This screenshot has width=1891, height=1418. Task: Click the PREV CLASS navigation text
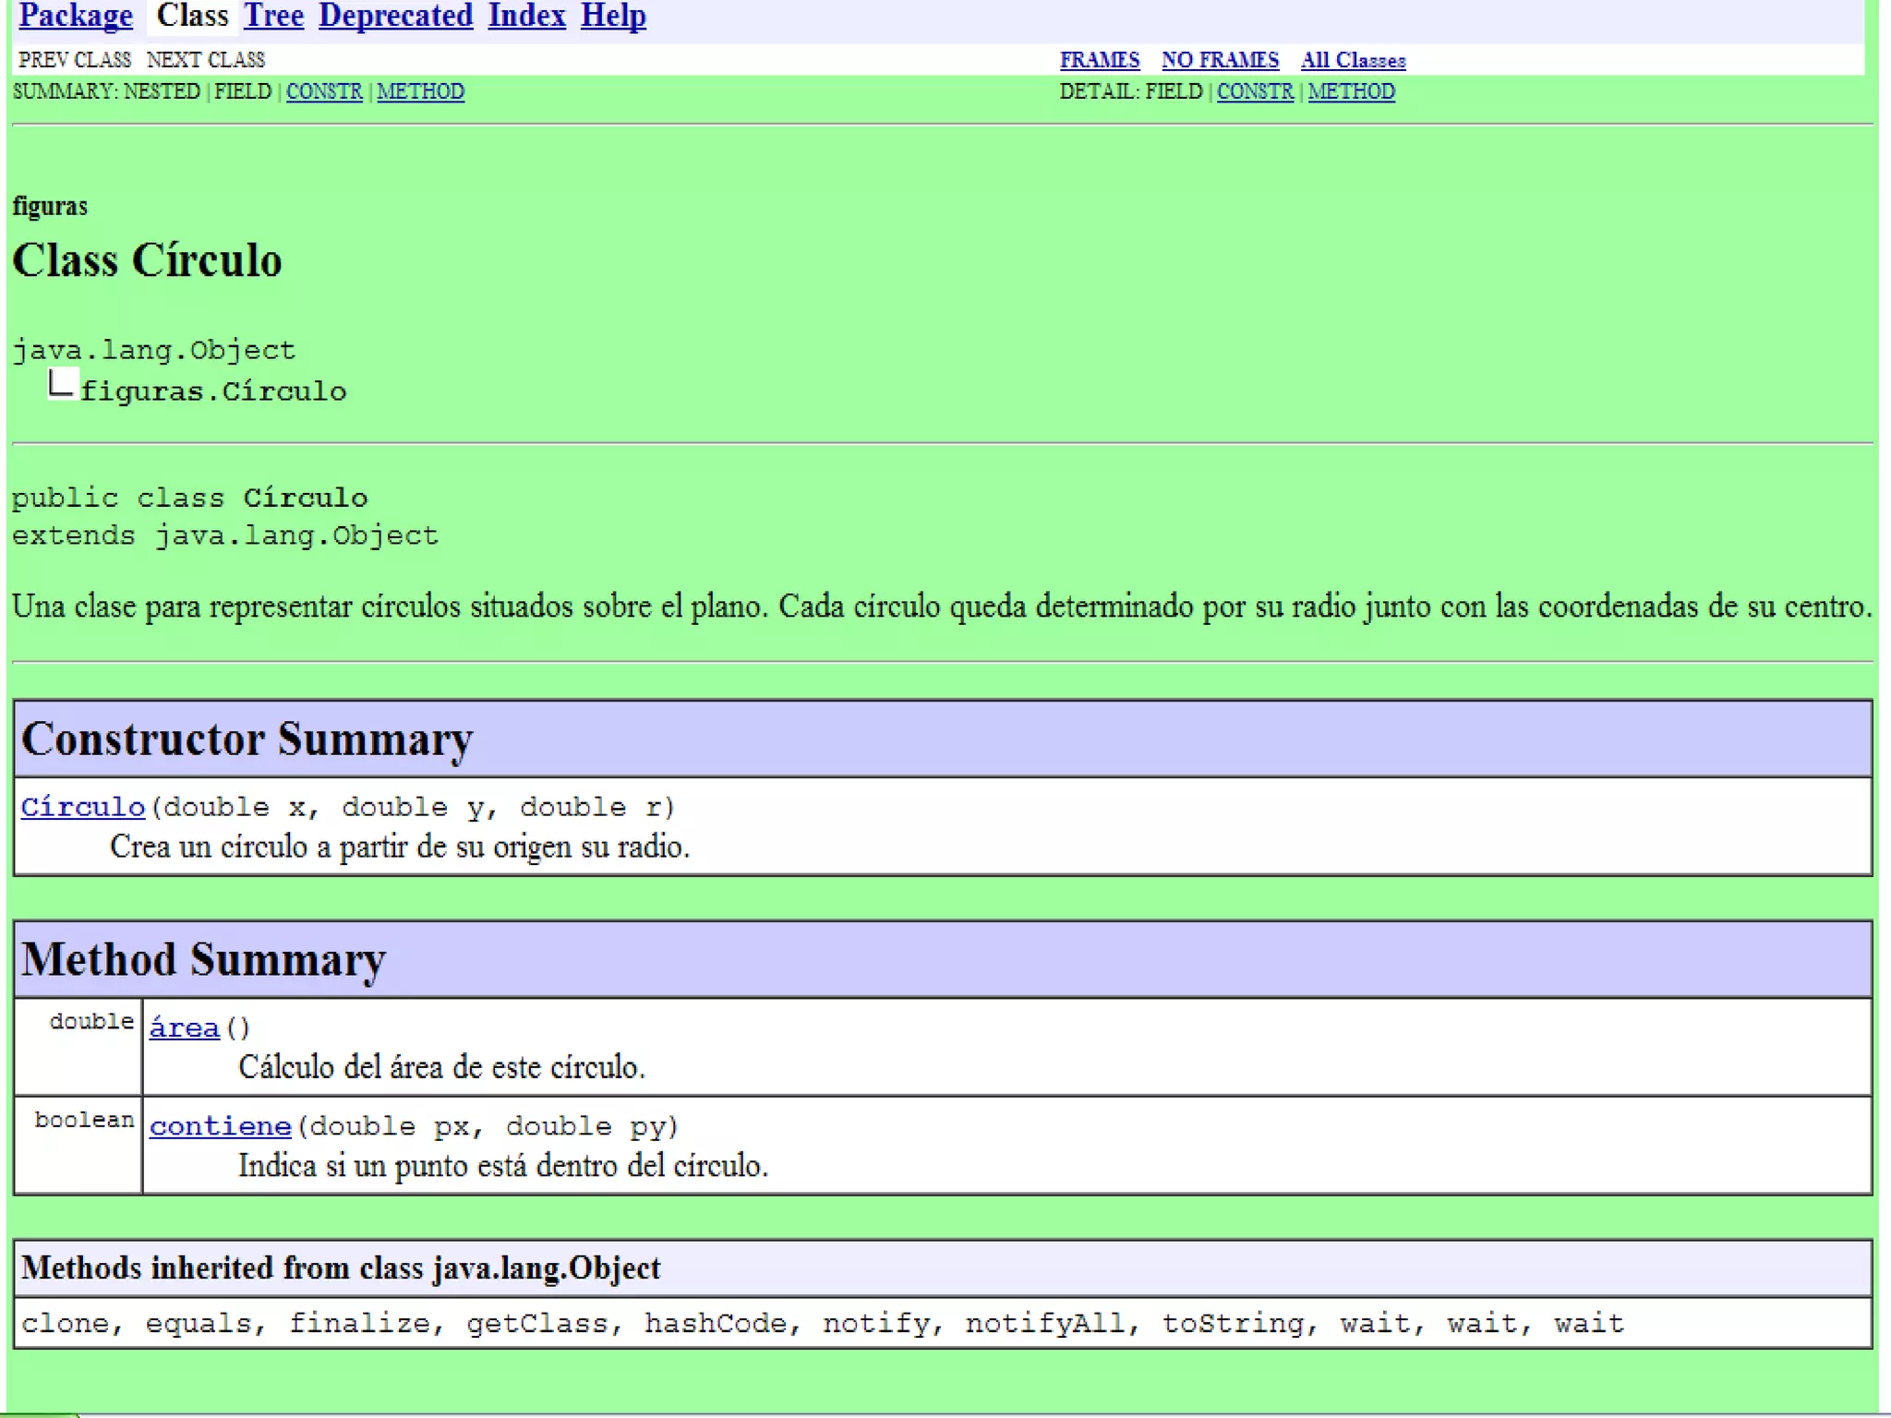(75, 60)
